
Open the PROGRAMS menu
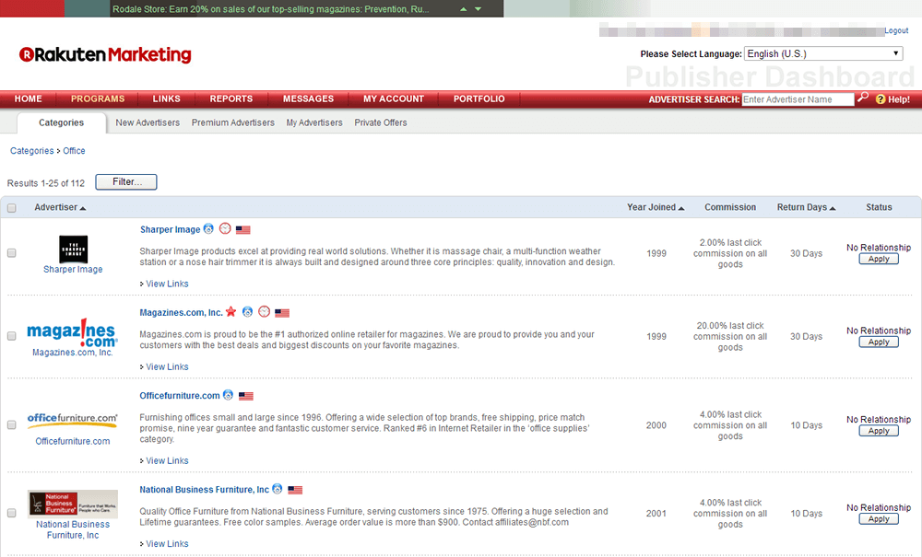[x=98, y=99]
